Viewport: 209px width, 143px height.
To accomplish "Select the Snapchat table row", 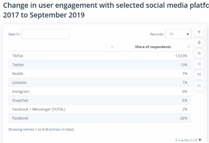I will 100,100.
